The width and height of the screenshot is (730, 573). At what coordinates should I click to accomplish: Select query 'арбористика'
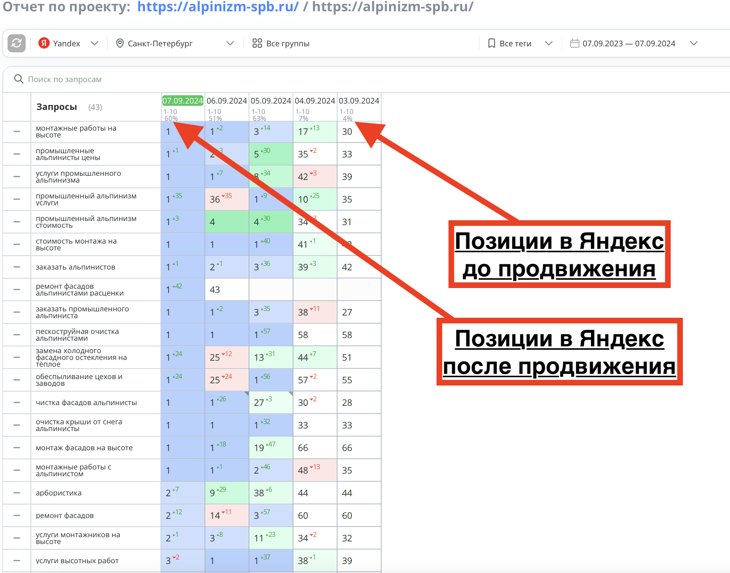click(58, 493)
